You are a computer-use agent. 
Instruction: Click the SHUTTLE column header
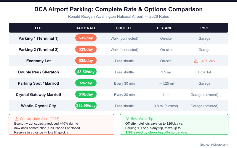124,28
